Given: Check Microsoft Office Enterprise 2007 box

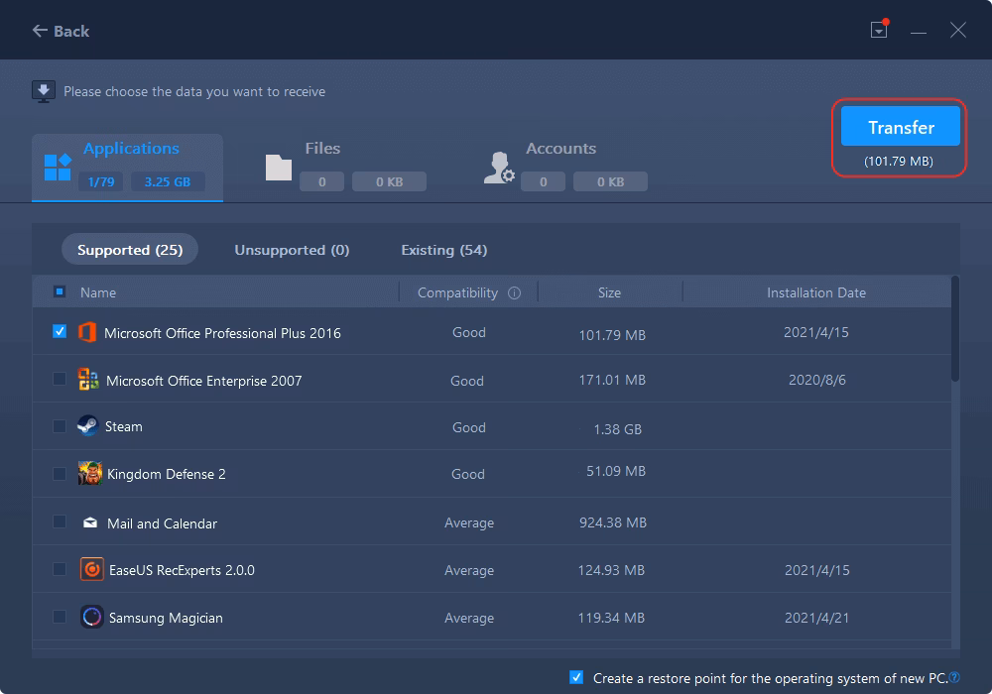Looking at the screenshot, I should coord(60,379).
